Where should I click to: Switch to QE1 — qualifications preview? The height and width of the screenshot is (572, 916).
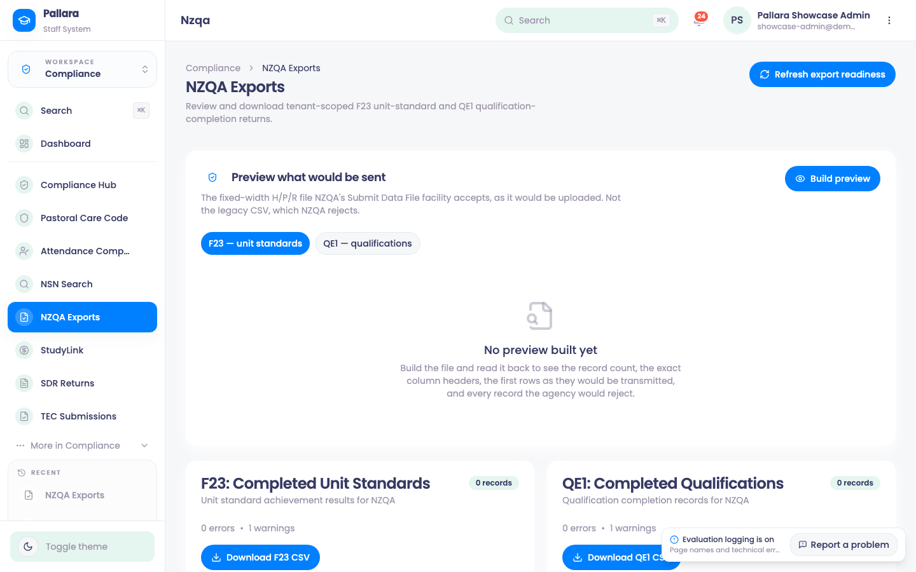point(367,243)
